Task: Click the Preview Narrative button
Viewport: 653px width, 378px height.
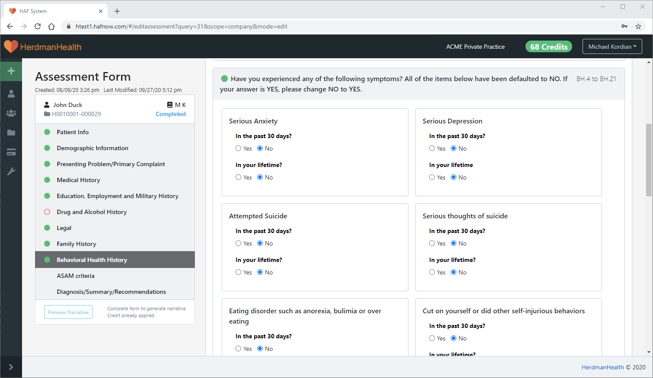Action: (68, 312)
